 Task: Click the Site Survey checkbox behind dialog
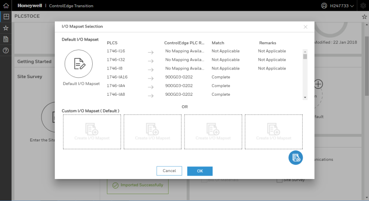(x=279, y=180)
